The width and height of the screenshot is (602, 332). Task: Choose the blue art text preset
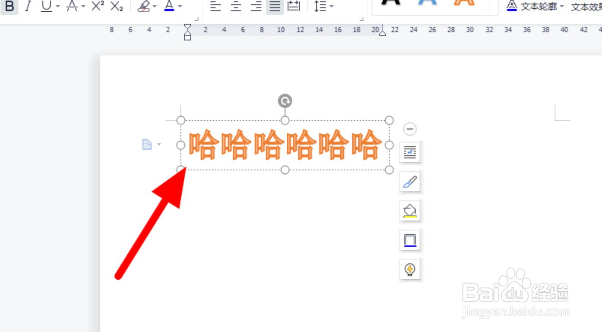click(428, 3)
